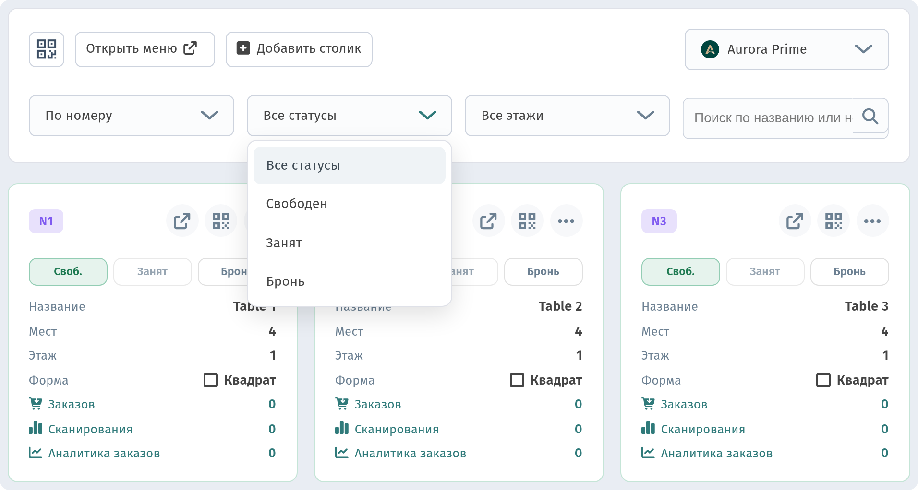Open the menu via Открыть меню button
The image size is (918, 490).
145,49
